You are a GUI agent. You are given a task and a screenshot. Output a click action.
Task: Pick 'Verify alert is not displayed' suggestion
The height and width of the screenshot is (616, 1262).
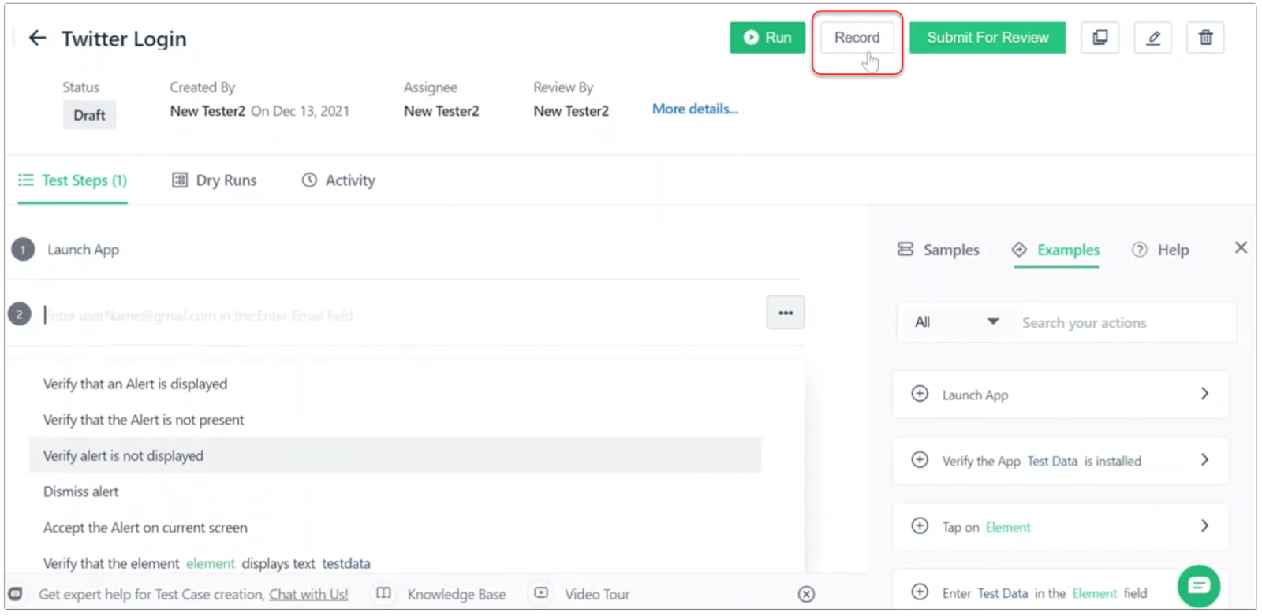(394, 455)
